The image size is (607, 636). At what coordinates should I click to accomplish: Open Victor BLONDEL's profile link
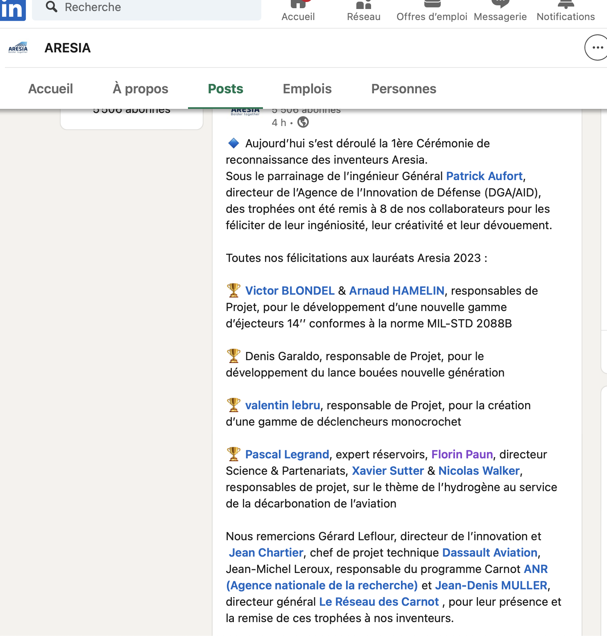click(290, 291)
